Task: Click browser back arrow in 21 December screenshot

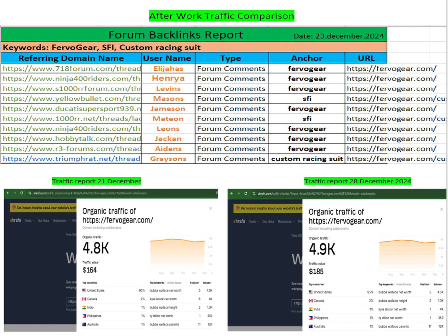Action: (8, 193)
